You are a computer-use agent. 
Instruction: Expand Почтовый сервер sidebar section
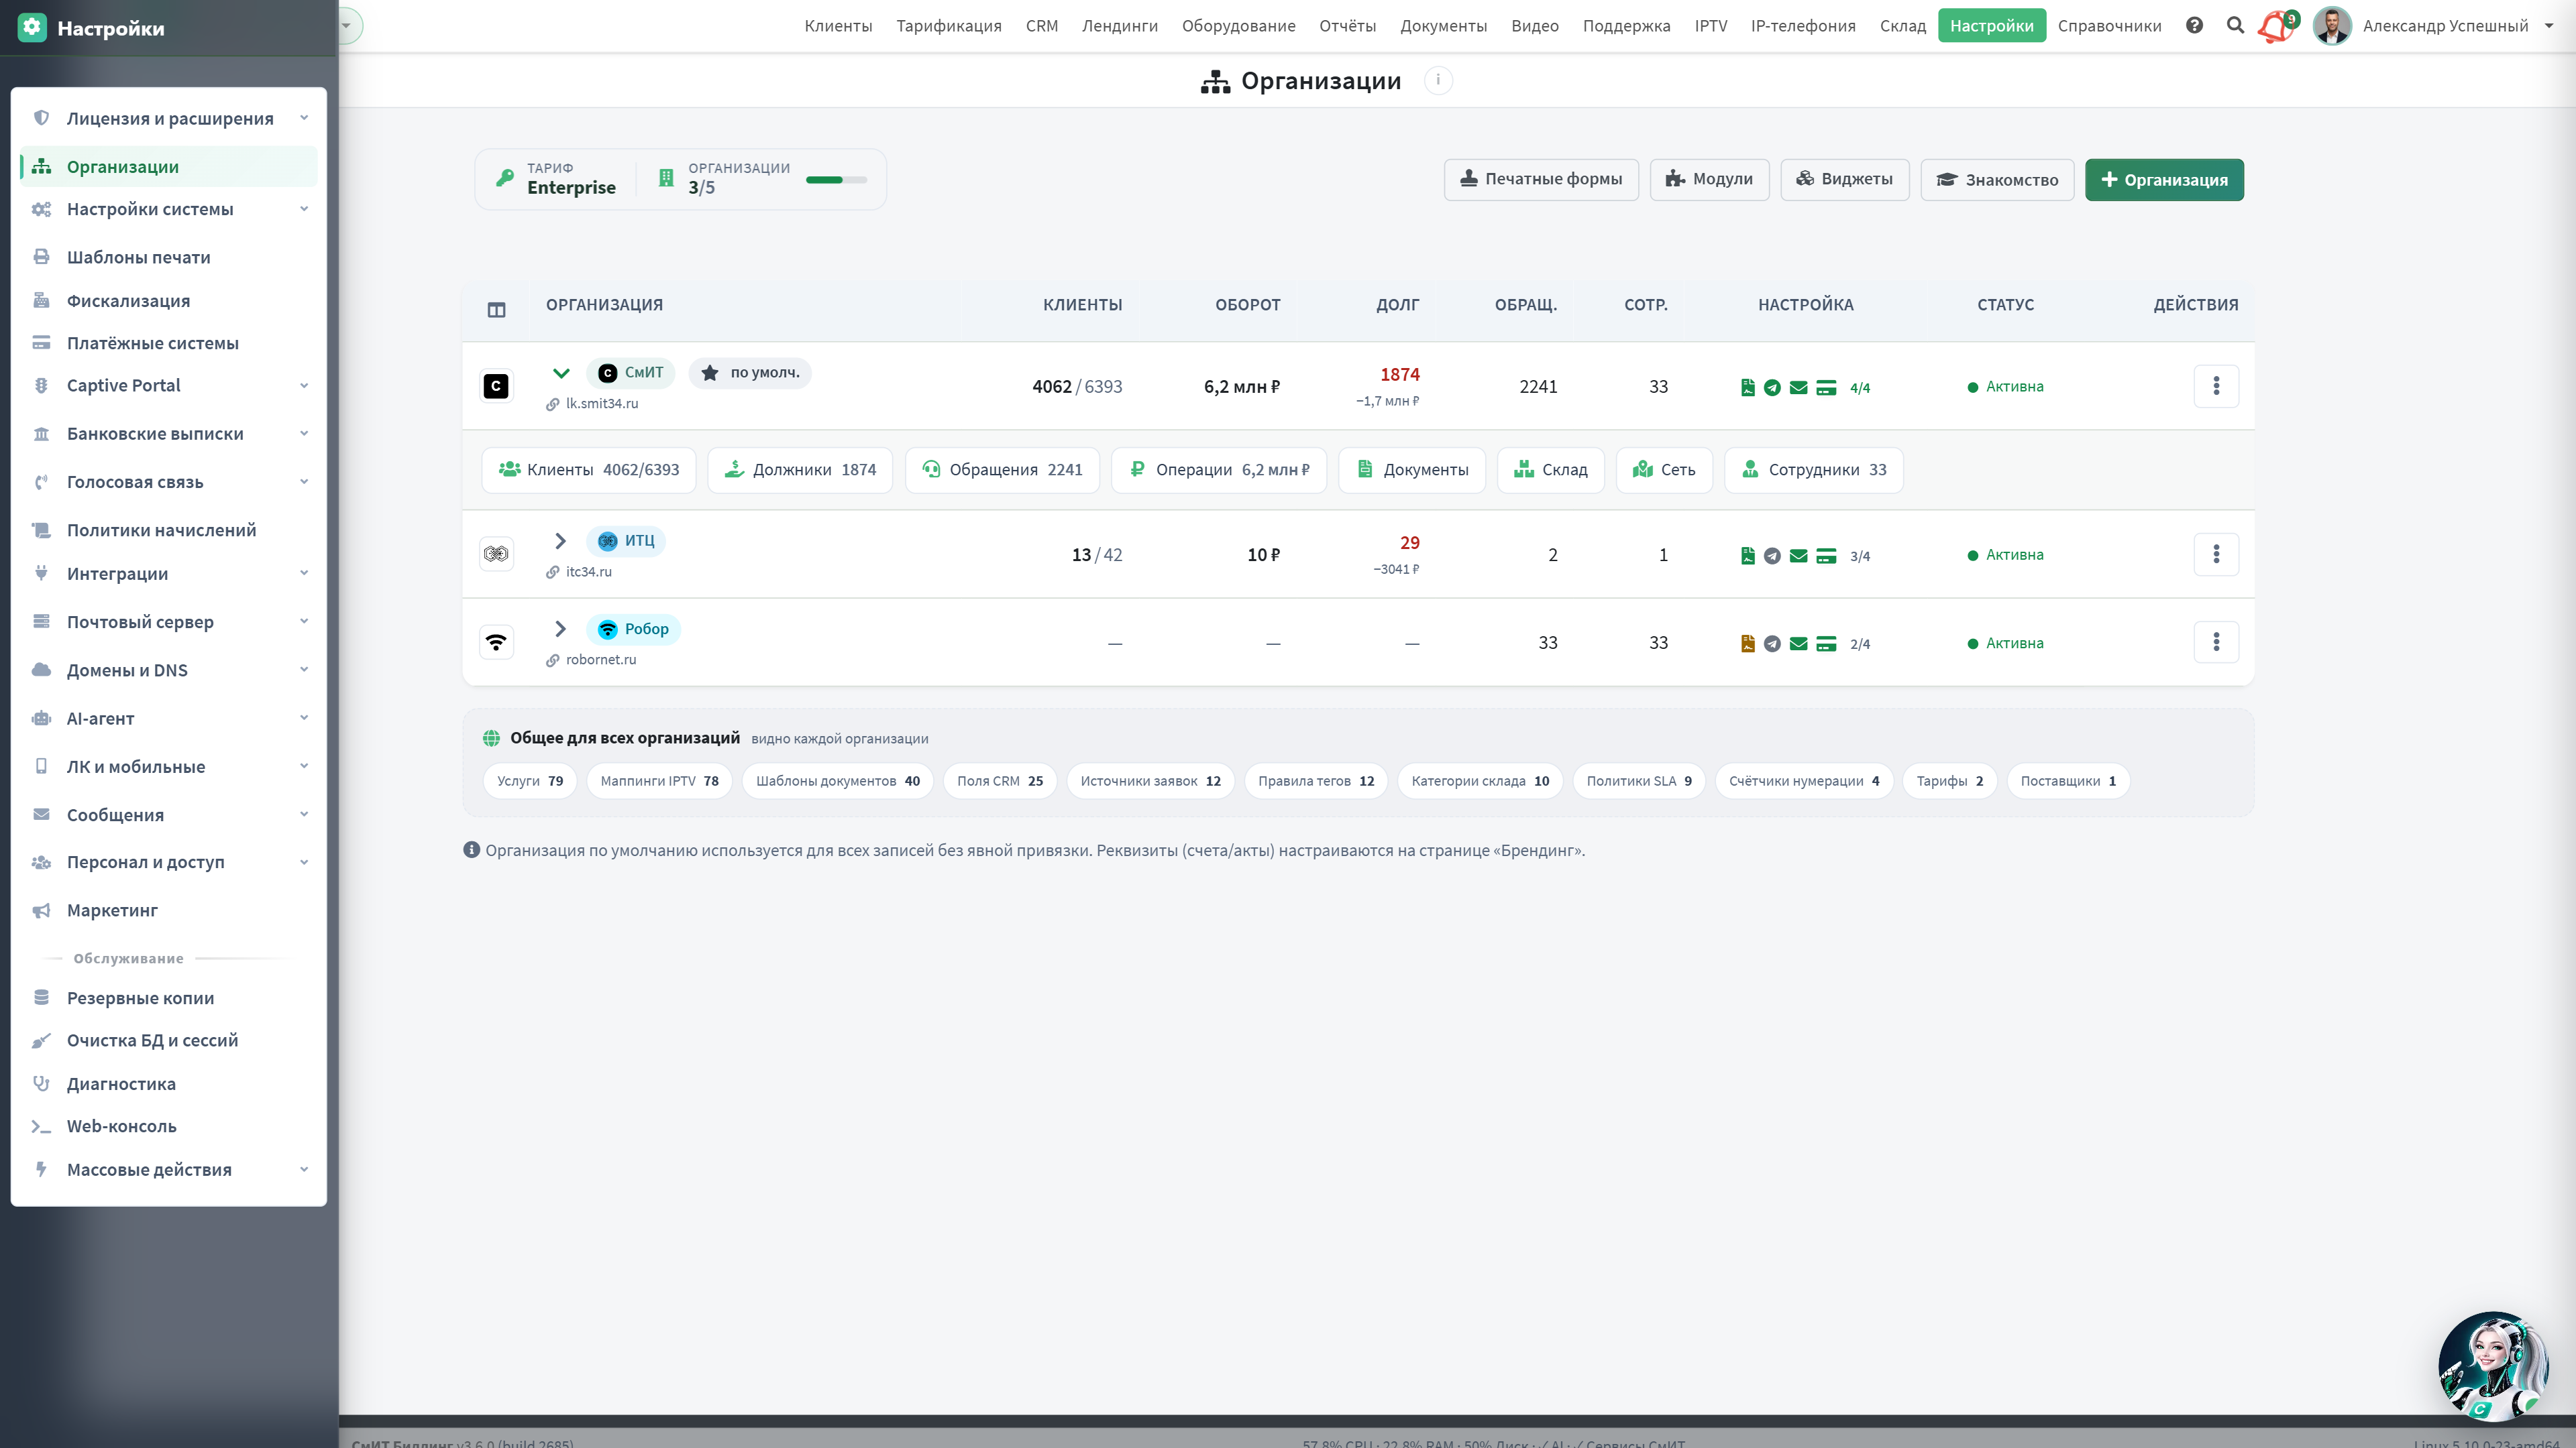[x=168, y=621]
